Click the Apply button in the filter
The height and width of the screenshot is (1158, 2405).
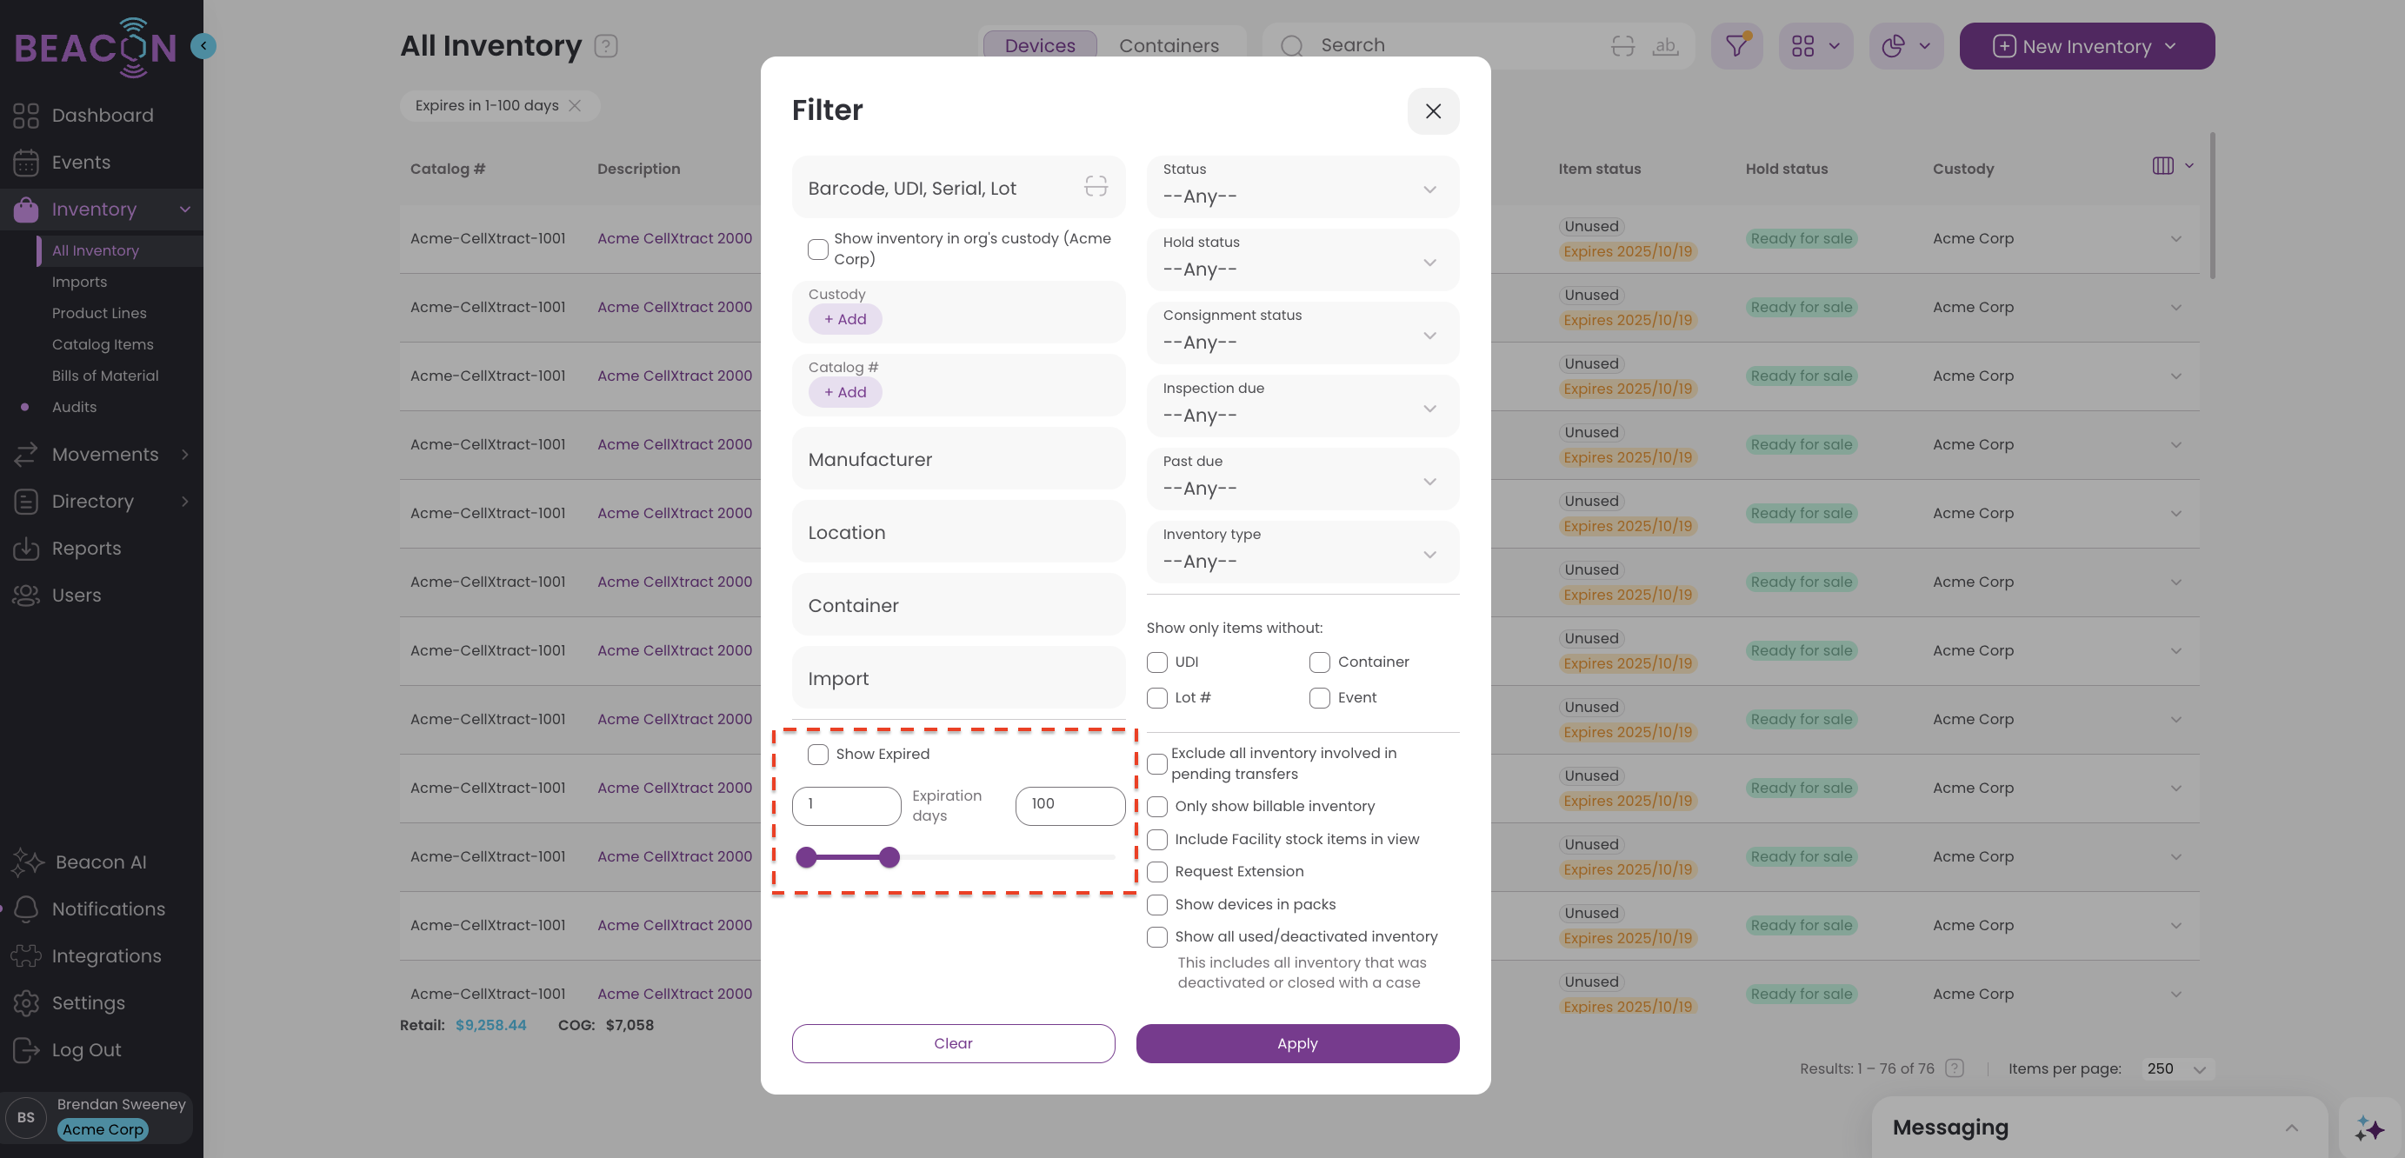1296,1043
